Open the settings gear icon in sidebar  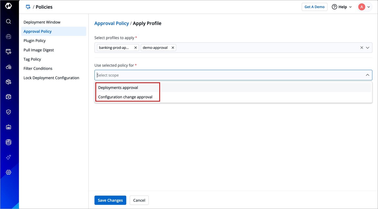tap(8, 172)
